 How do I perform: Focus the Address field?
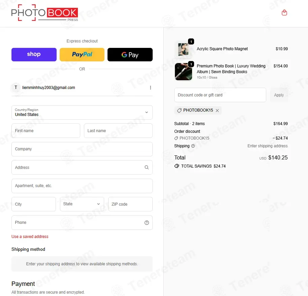click(x=82, y=168)
